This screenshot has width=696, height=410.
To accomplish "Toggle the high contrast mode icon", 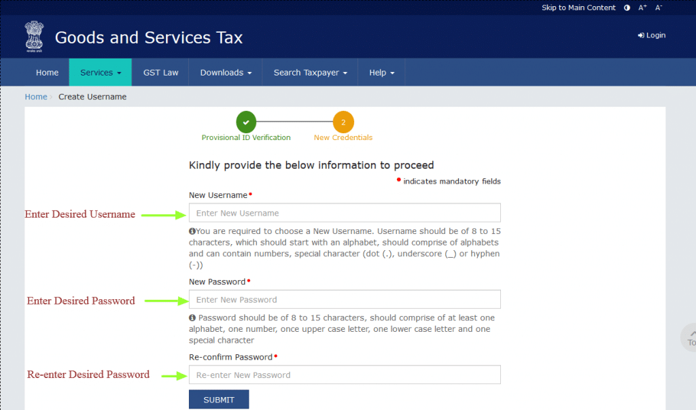I will point(627,7).
